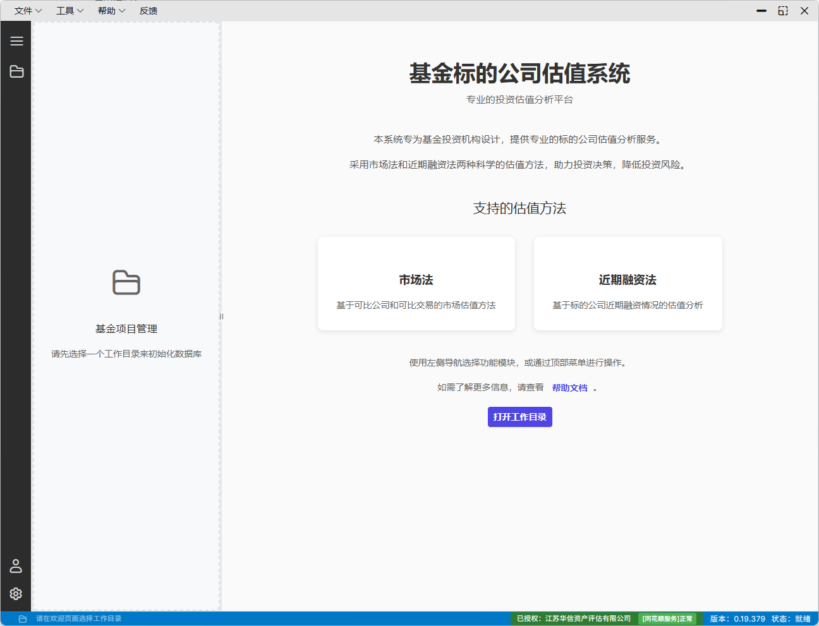This screenshot has width=819, height=626.
Task: Maximize the application window
Action: pyautogui.click(x=783, y=11)
